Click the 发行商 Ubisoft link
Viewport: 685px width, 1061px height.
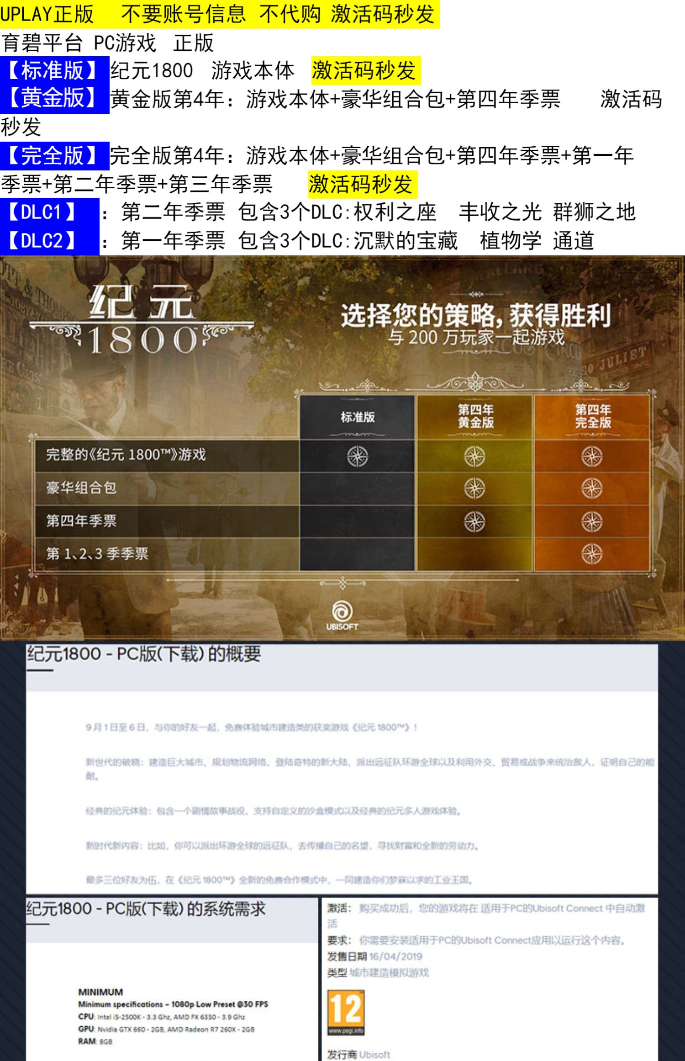[x=358, y=1055]
